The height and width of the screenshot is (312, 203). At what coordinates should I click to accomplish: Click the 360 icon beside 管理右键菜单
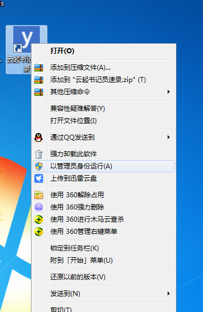(39, 232)
